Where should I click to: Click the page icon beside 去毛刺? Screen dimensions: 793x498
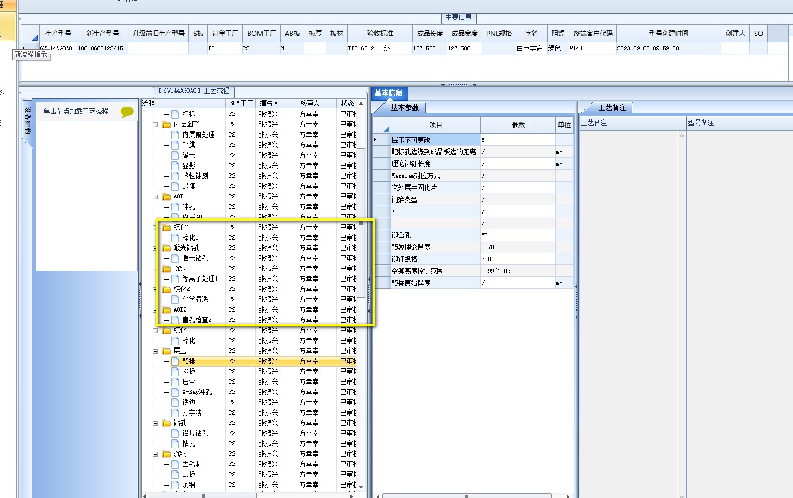[x=175, y=464]
